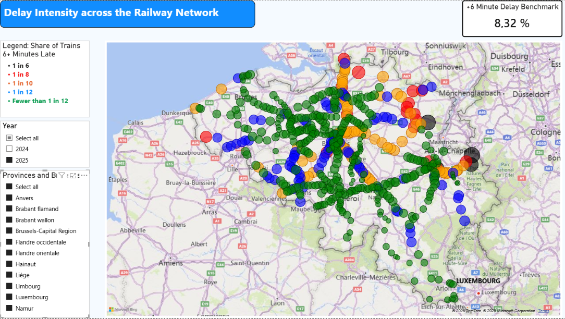Select the orange bubble on the coast near the E40

pos(221,89)
